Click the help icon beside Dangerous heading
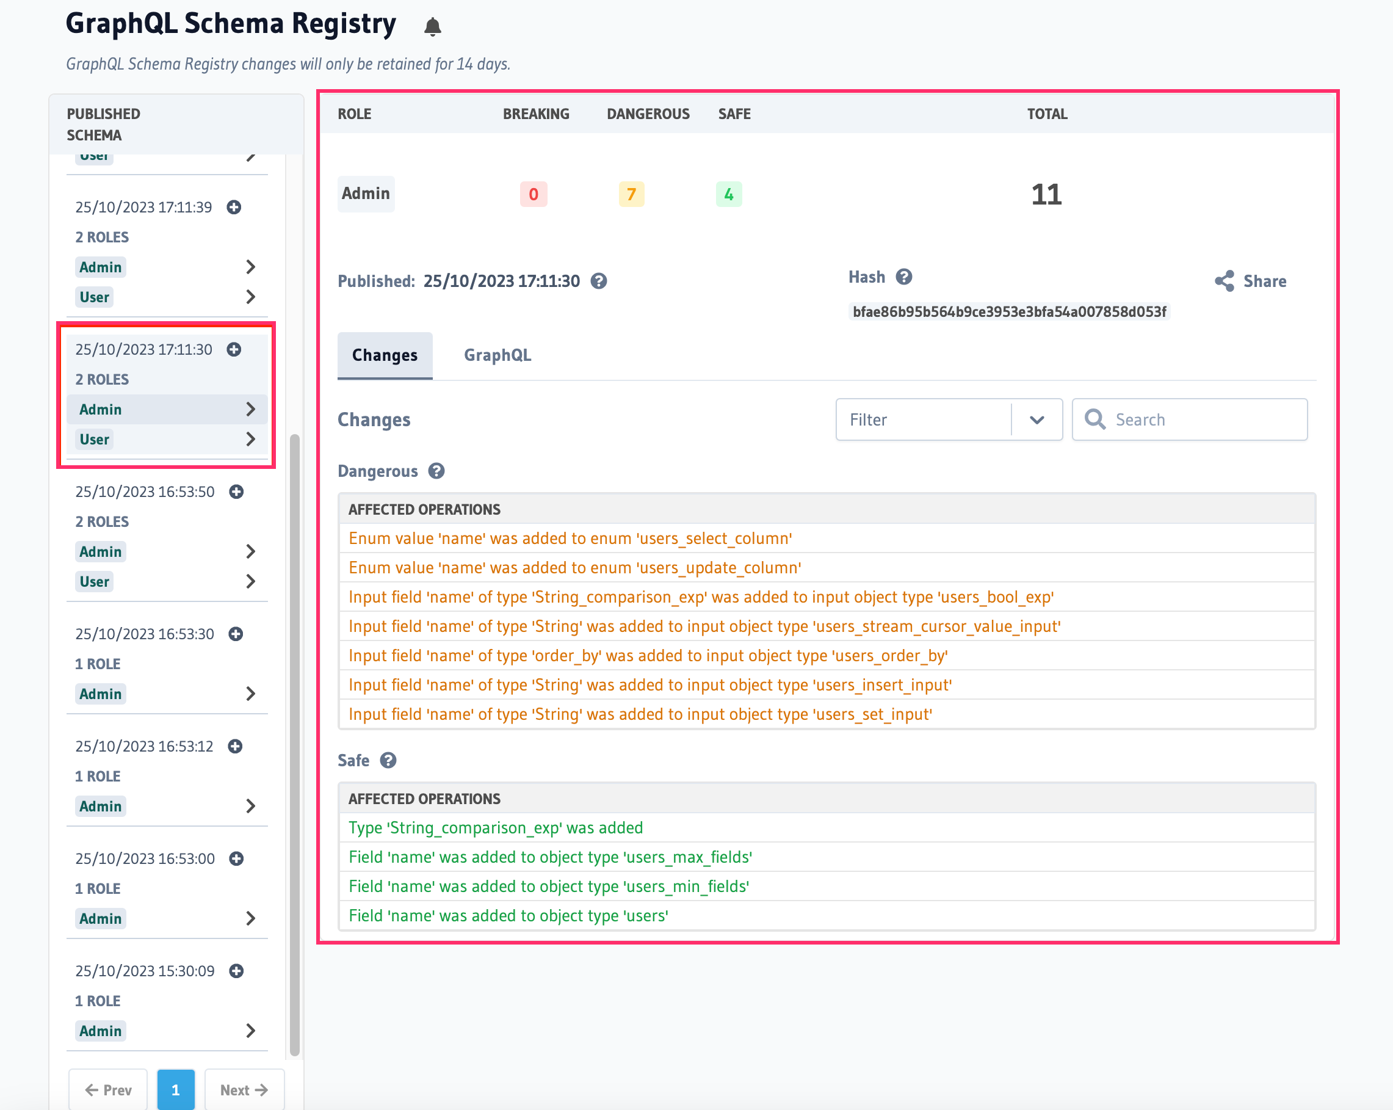Screen dimensions: 1393x1110 click(x=437, y=471)
